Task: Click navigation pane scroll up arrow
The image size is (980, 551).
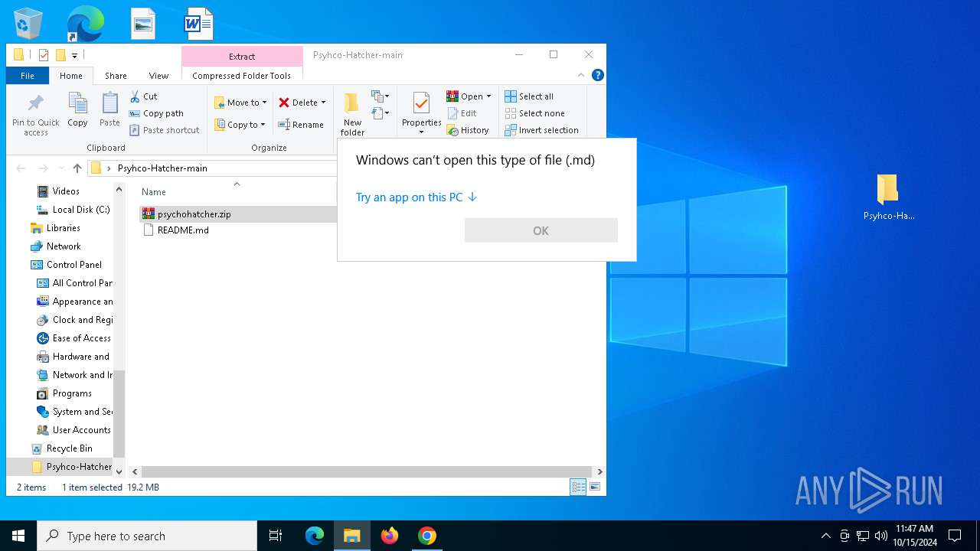Action: pyautogui.click(x=119, y=190)
